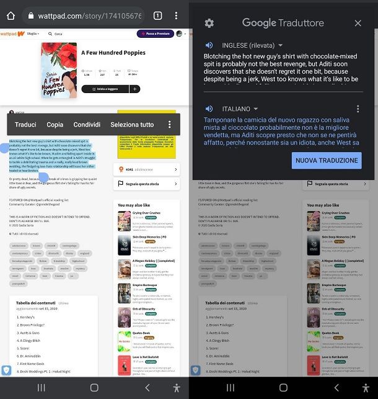Open chapter 2. Brown Privilege? in left screen
378x399 pixels.
click(x=31, y=325)
